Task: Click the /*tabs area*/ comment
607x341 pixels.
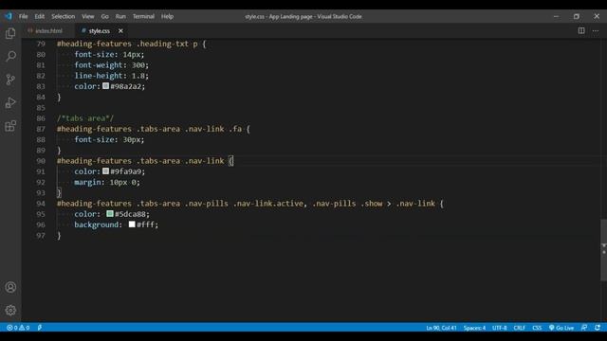Action: coord(85,118)
